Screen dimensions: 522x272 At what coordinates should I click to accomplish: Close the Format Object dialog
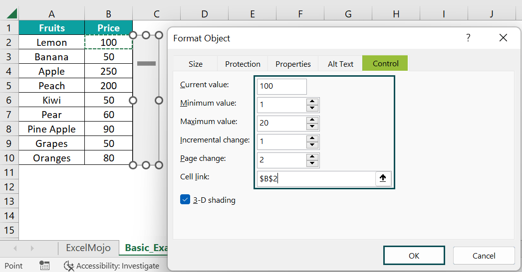[503, 37]
